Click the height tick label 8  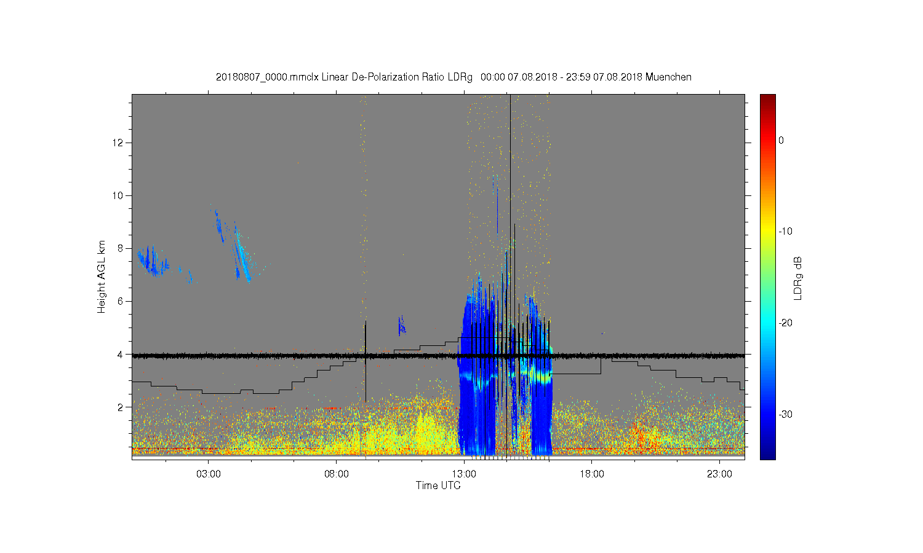[x=121, y=248]
